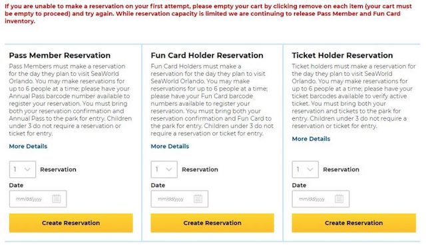This screenshot has height=247, width=426.
Task: Focus the Pass Member date input field
Action: [38, 199]
